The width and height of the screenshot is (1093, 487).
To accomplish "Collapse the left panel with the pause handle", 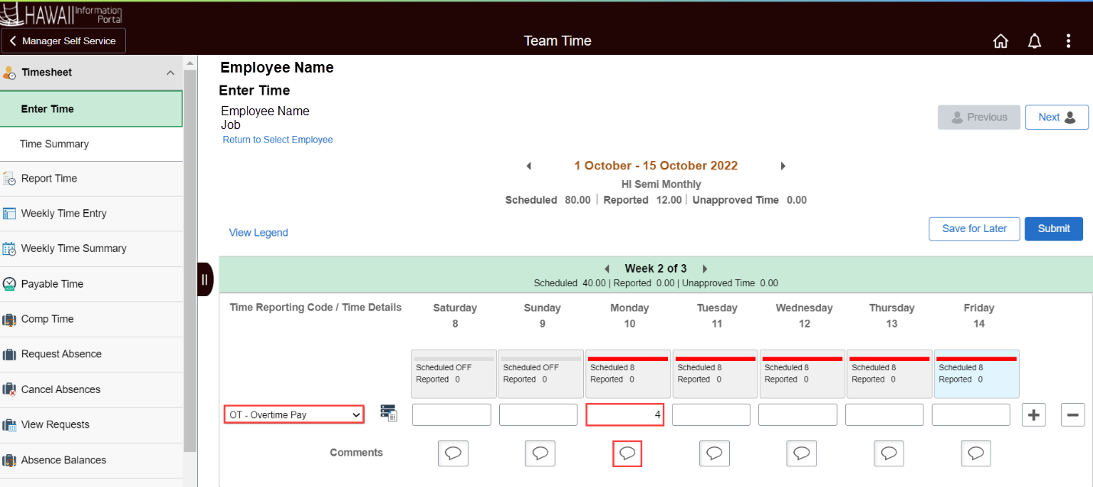I will tap(205, 279).
